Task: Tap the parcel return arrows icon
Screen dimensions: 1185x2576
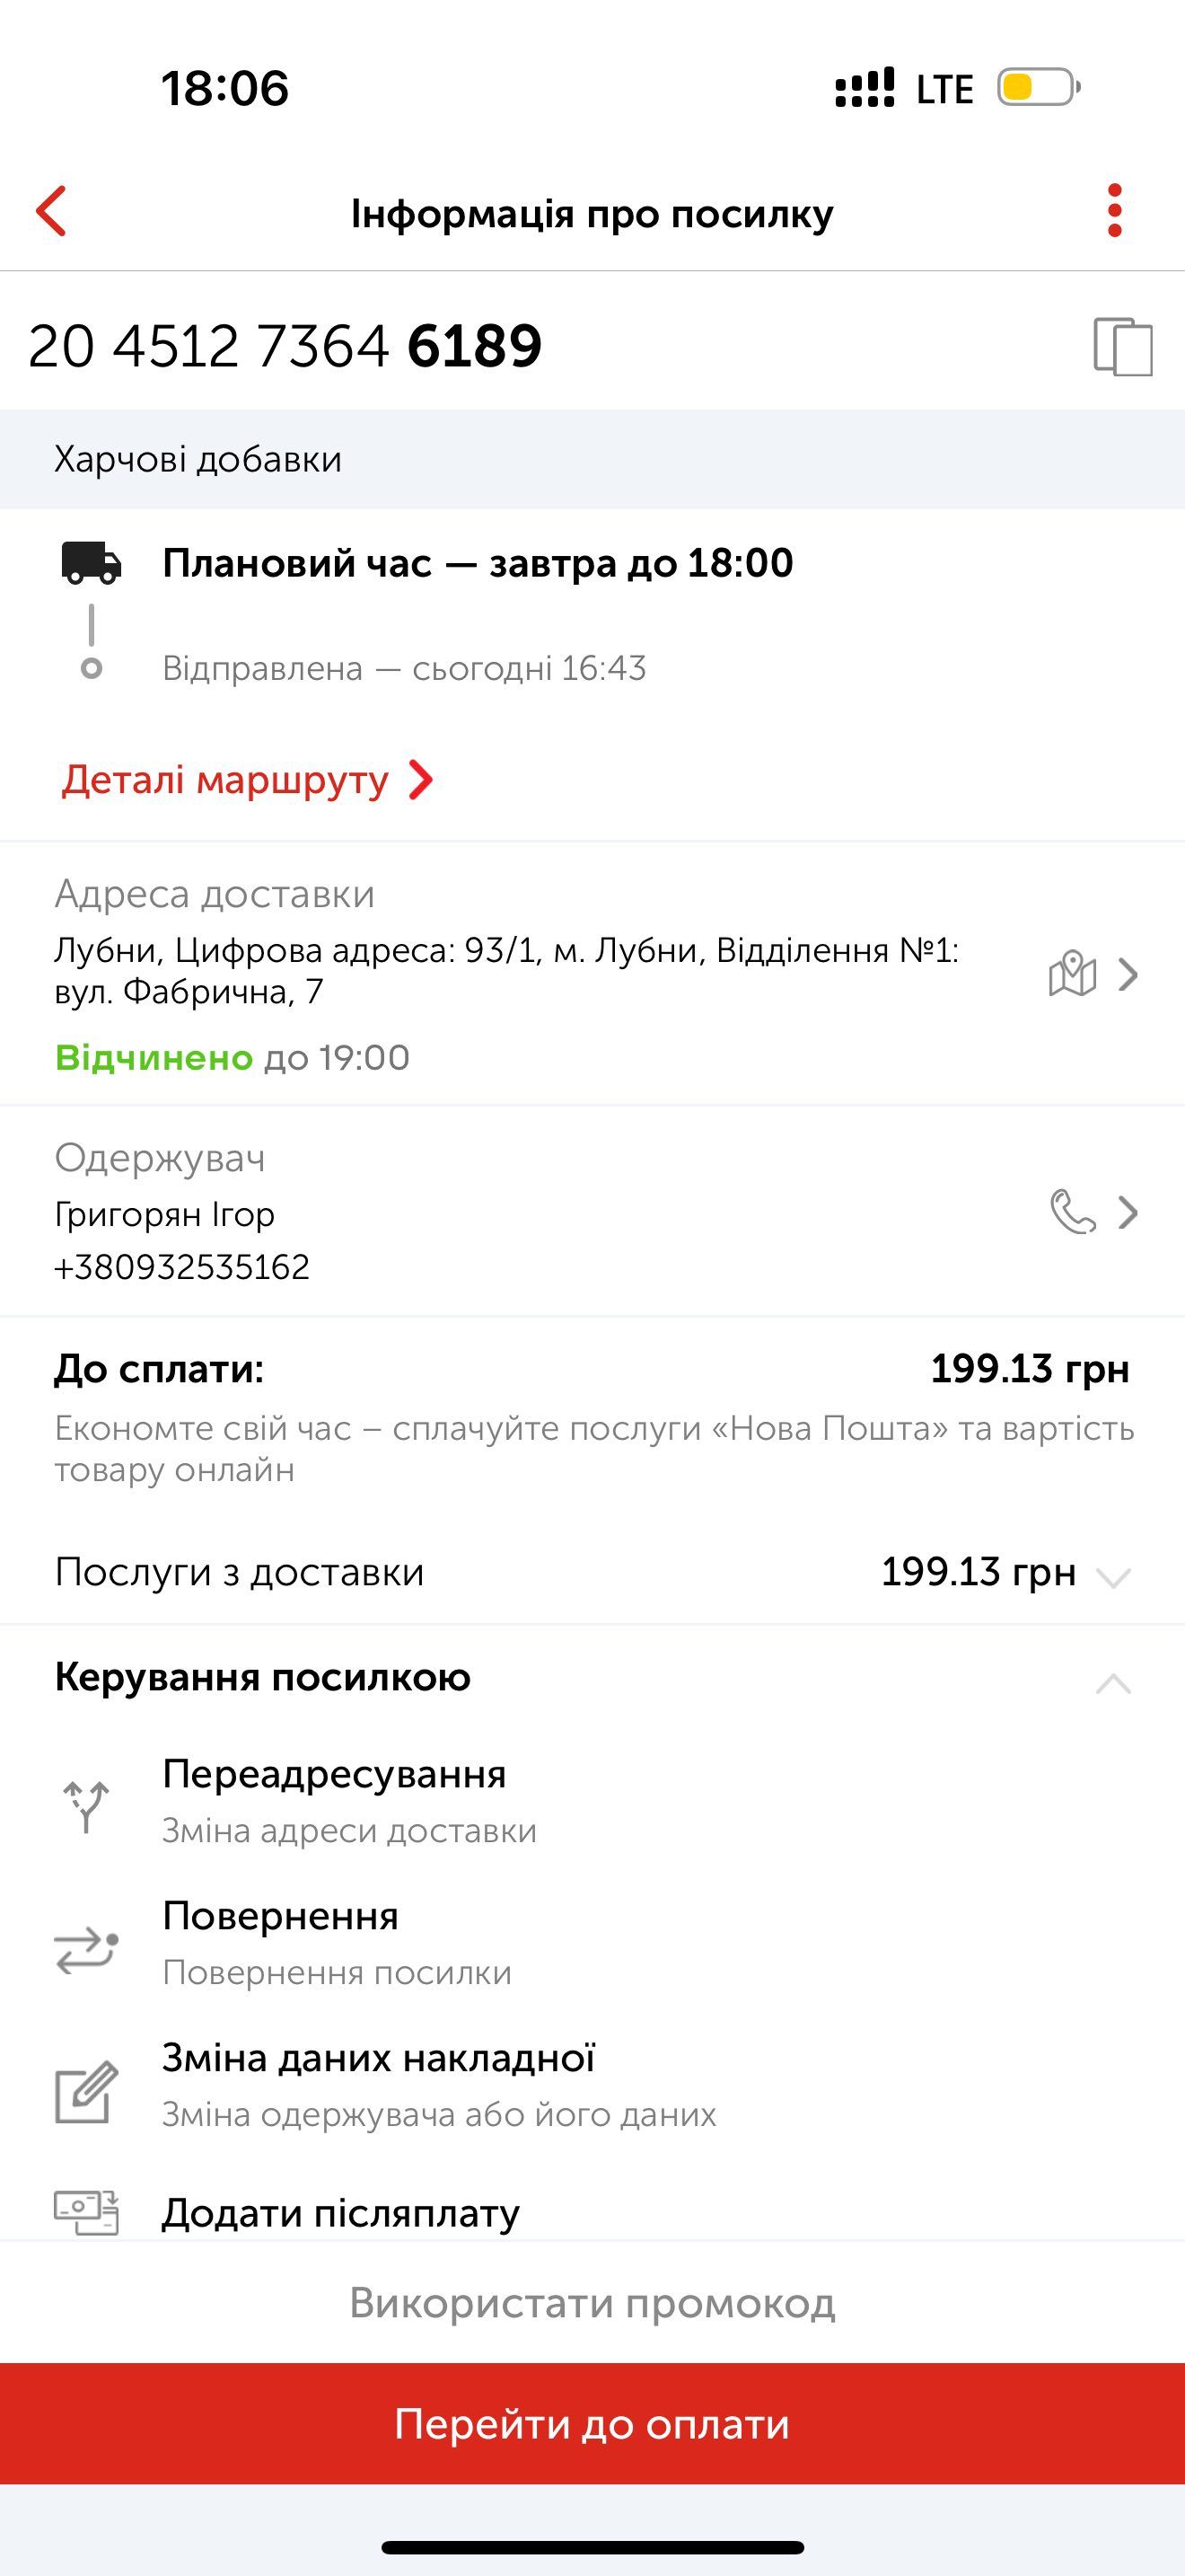Action: pos(86,1946)
